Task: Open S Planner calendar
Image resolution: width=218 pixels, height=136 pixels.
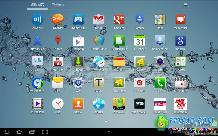Action: (140, 41)
